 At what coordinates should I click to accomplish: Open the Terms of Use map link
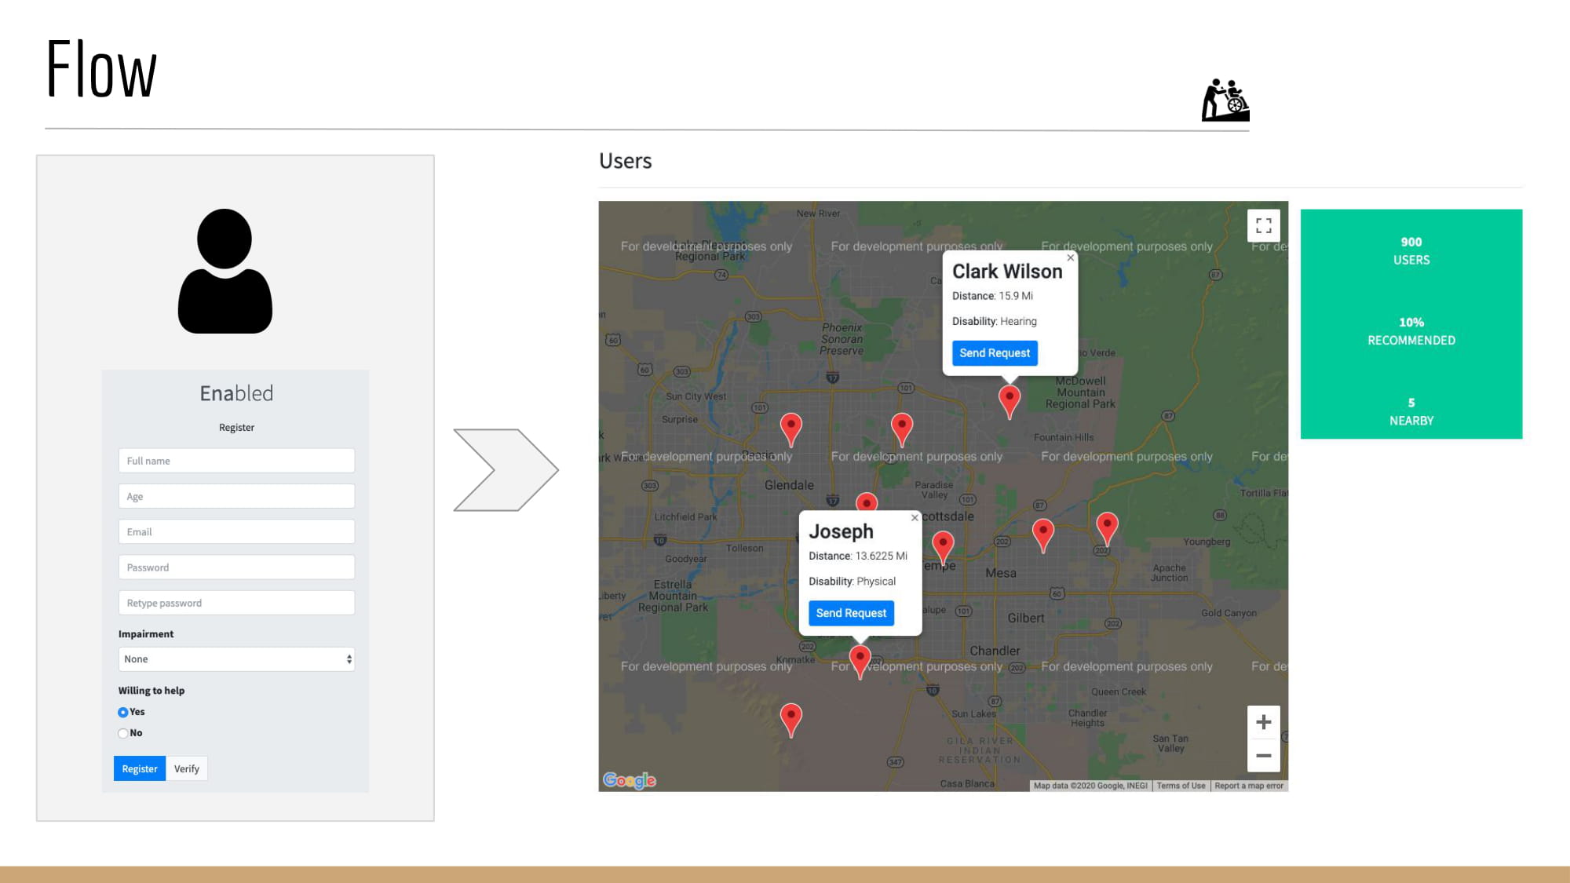pos(1181,786)
